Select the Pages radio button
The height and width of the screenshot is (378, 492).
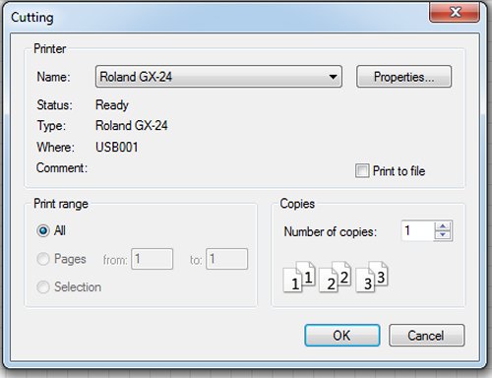[43, 259]
